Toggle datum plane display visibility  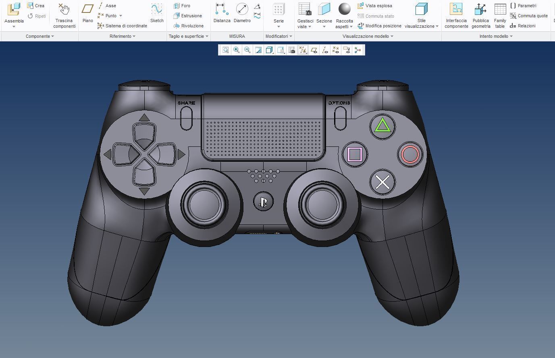click(314, 50)
